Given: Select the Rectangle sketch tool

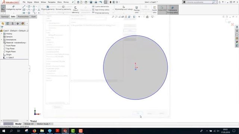Looking at the screenshot, I should 24,10.
